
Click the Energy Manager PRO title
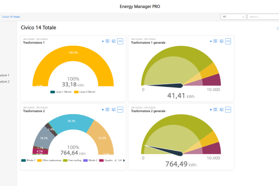tap(140, 7)
